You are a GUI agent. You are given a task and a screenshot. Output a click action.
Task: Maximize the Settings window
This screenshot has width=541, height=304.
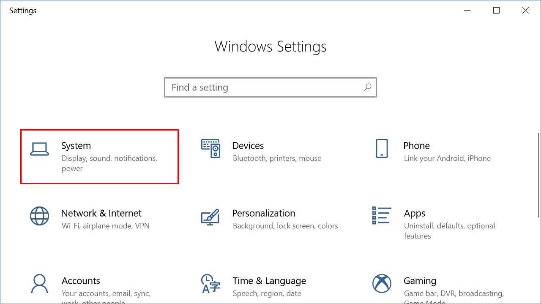pos(497,11)
